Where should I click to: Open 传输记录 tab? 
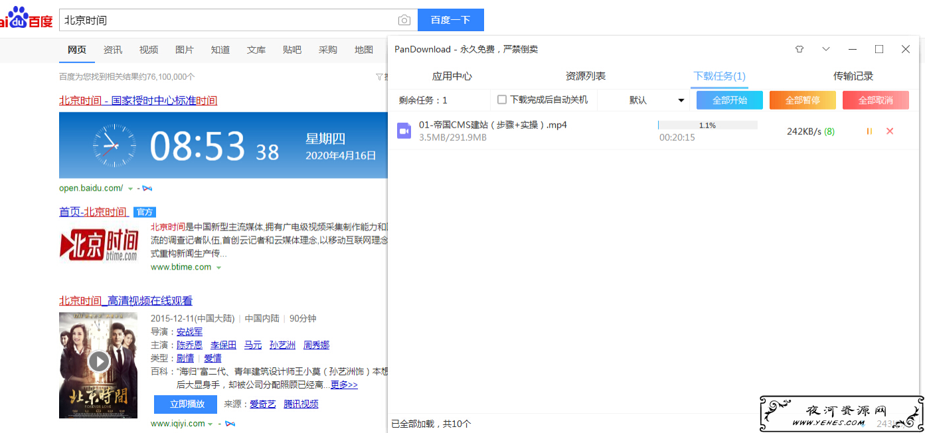click(853, 76)
